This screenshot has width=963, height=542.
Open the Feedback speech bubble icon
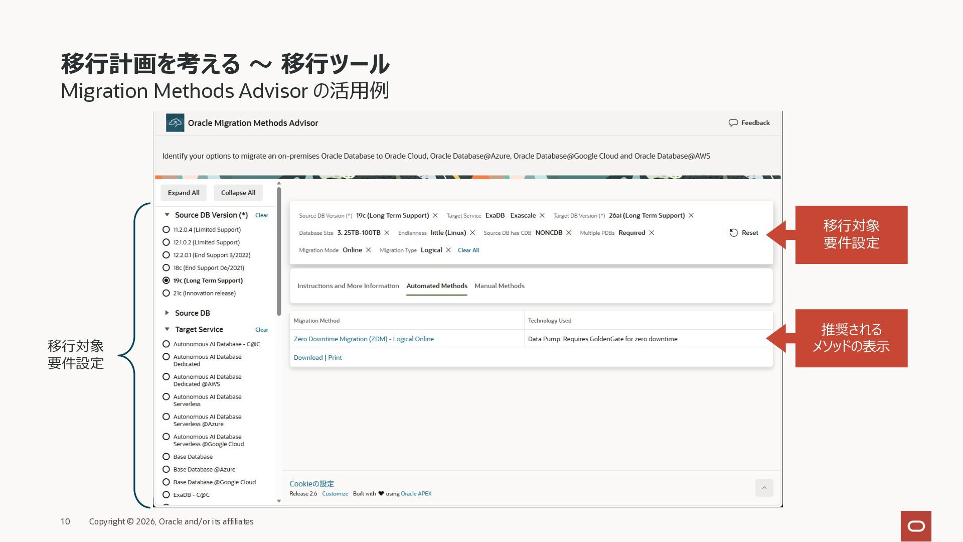(733, 123)
